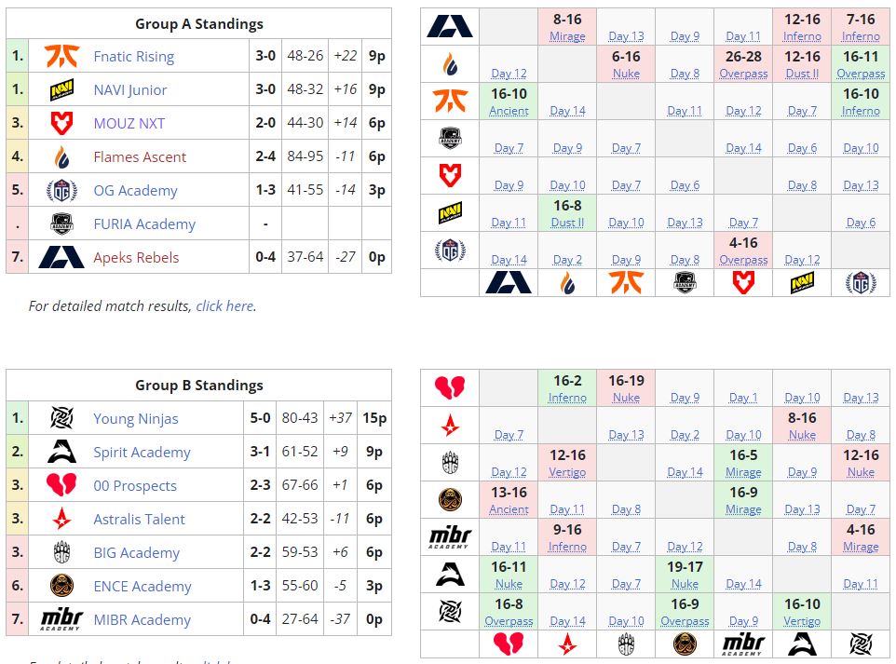This screenshot has height=664, width=896.
Task: Open the Flames Ascent team link
Action: (140, 156)
